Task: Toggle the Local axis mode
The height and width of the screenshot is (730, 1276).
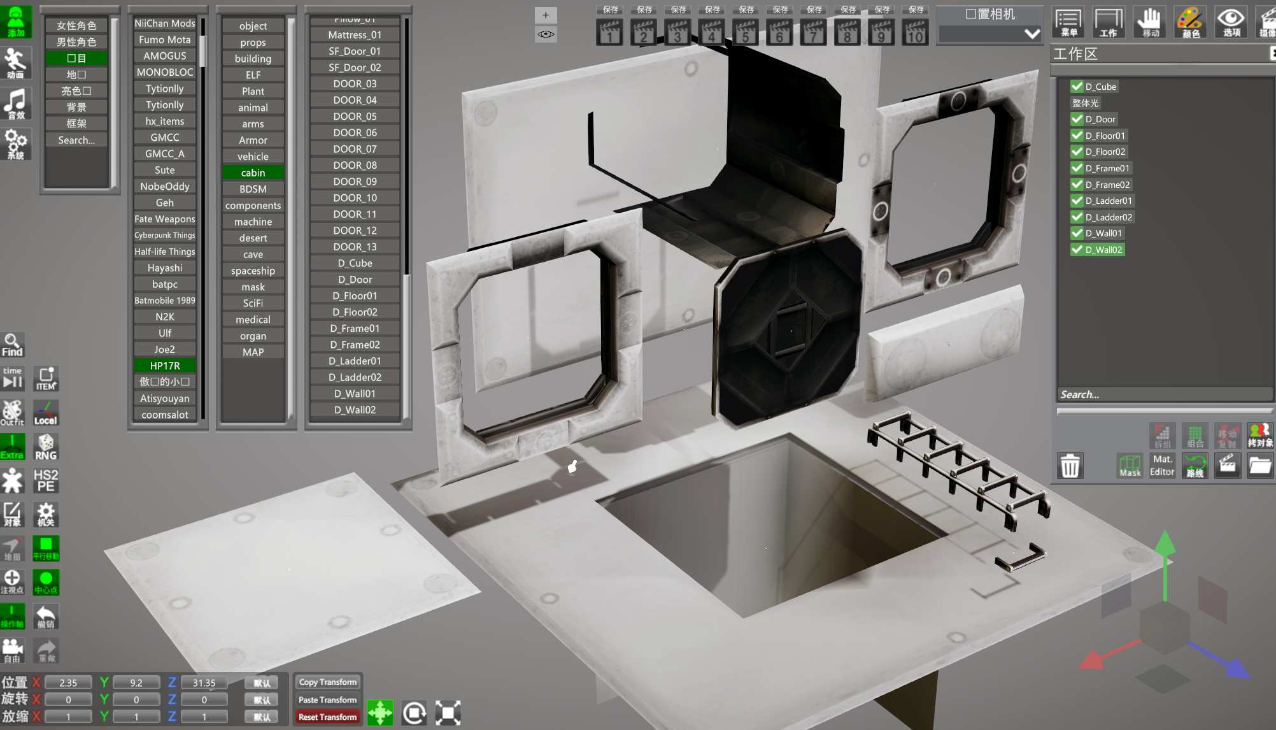Action: 46,413
